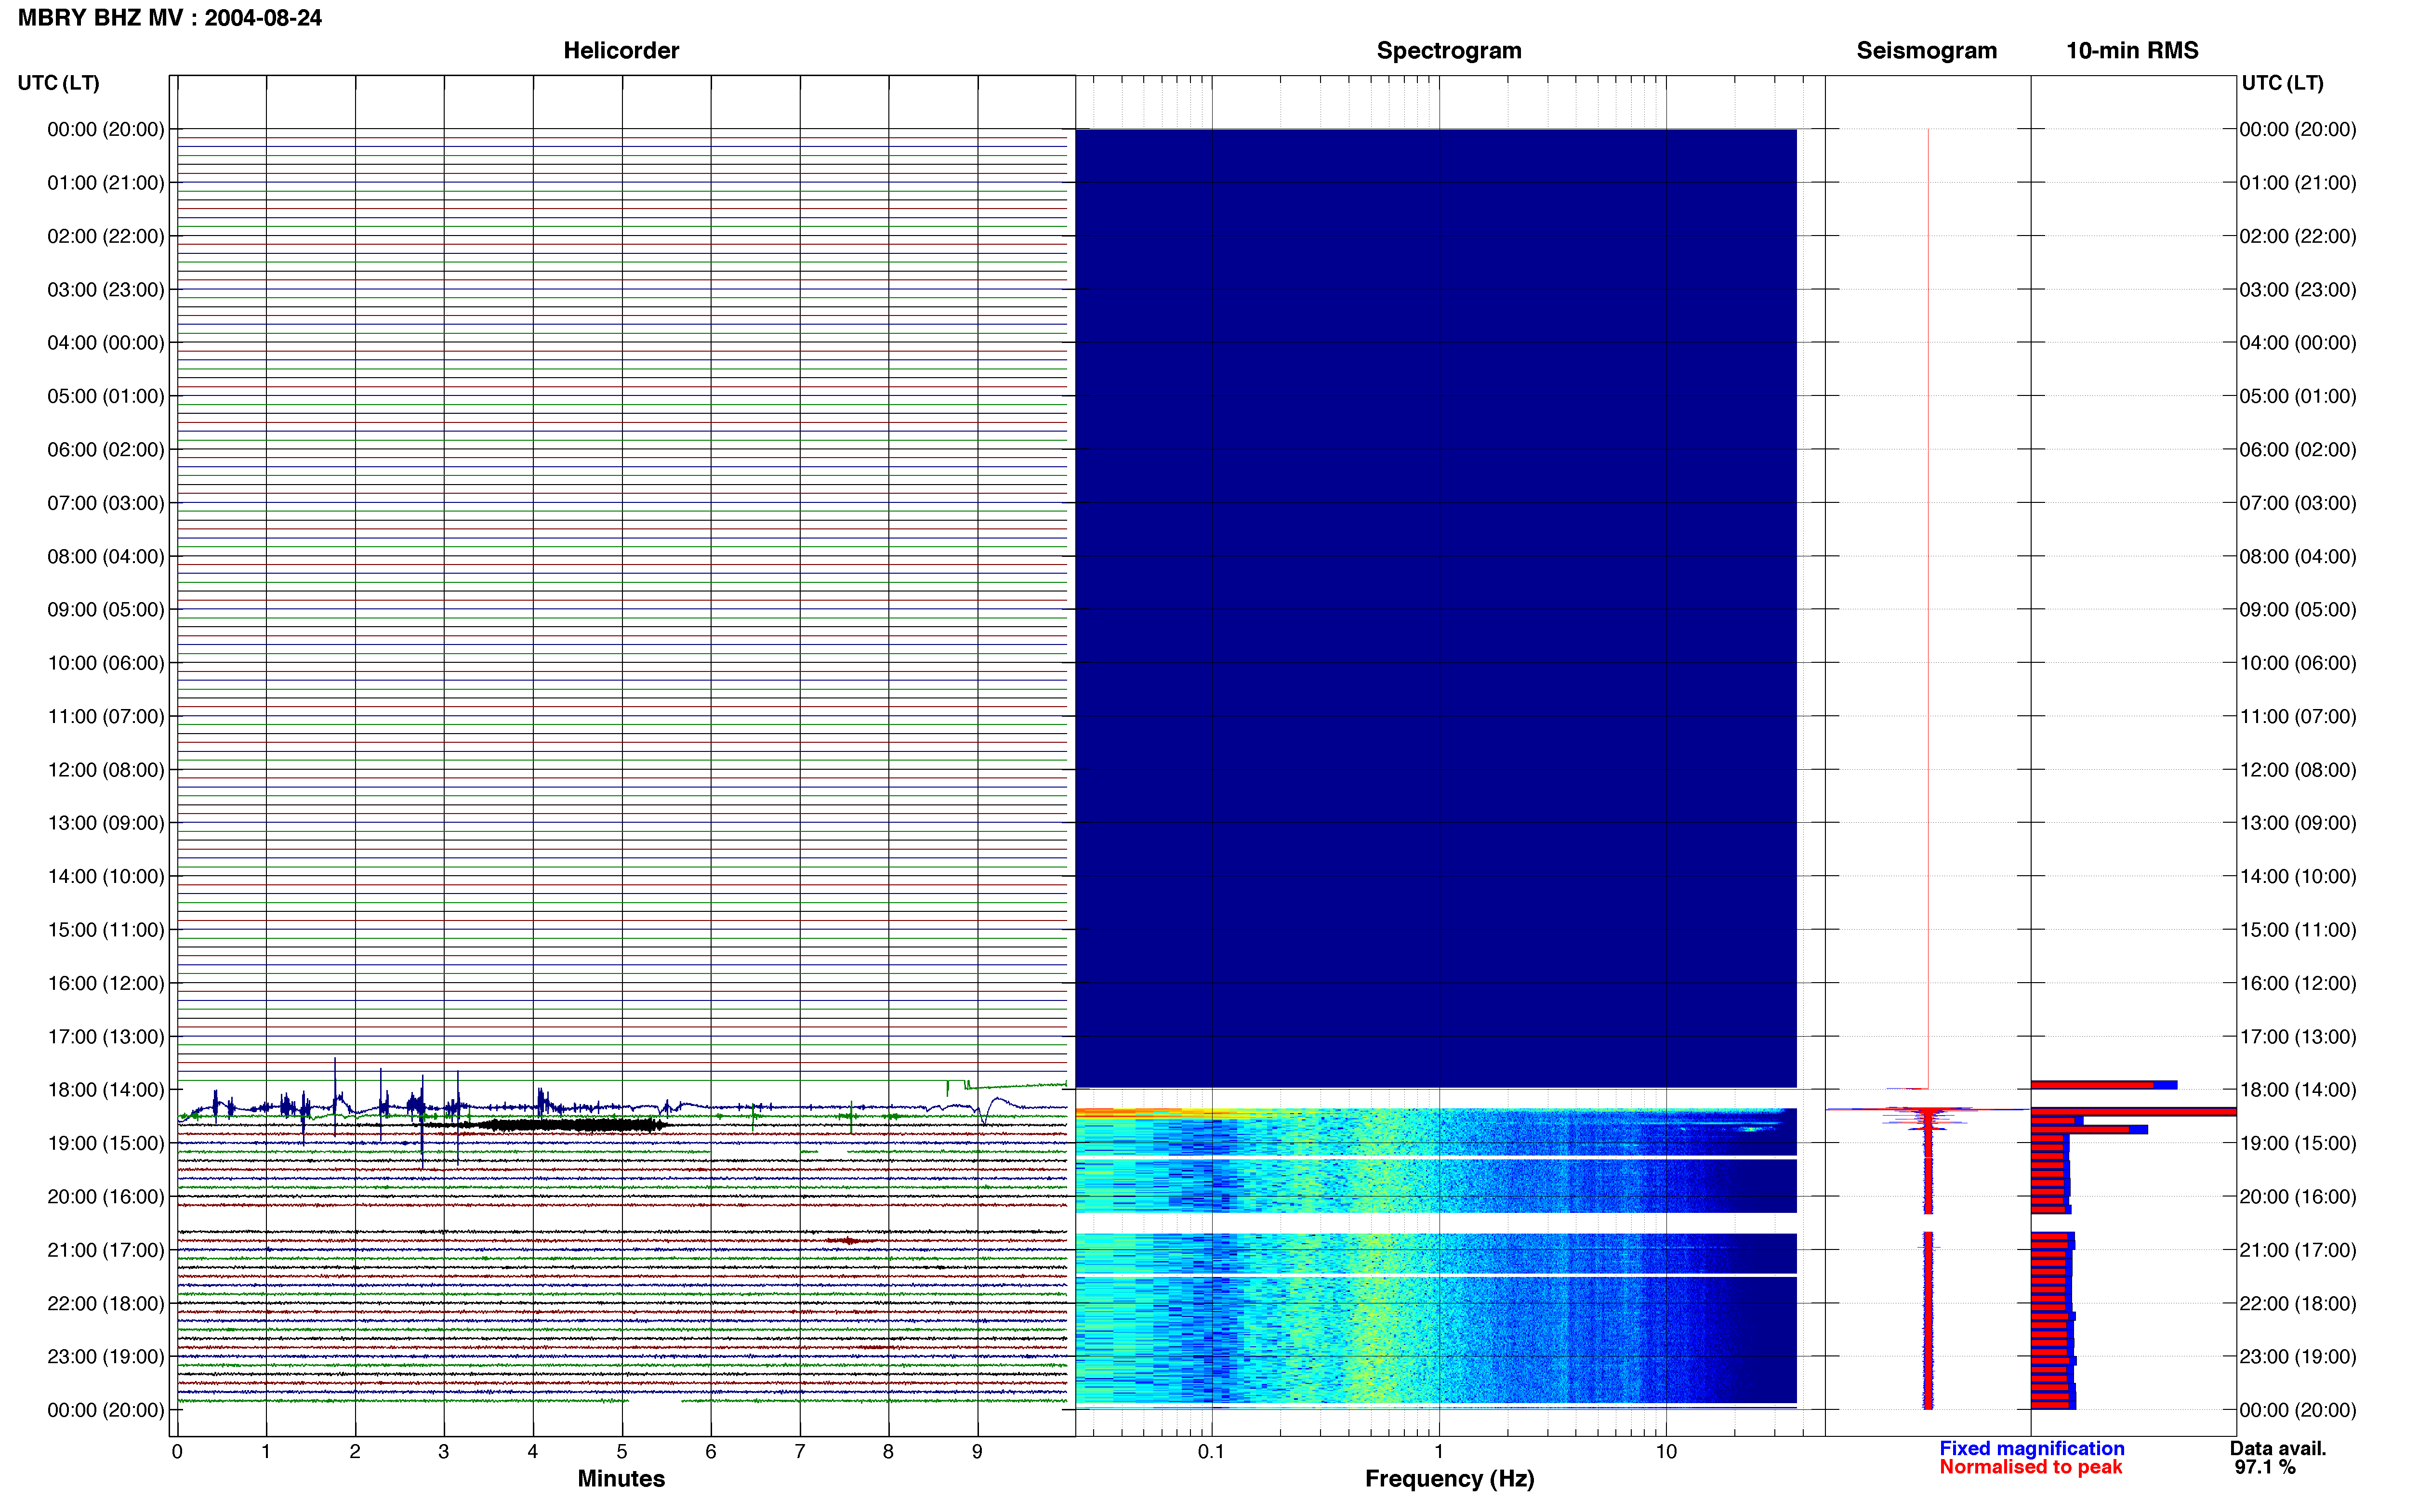Image resolution: width=2418 pixels, height=1512 pixels.
Task: Click the left 'UTC (LT)' axis label
Action: coord(59,83)
